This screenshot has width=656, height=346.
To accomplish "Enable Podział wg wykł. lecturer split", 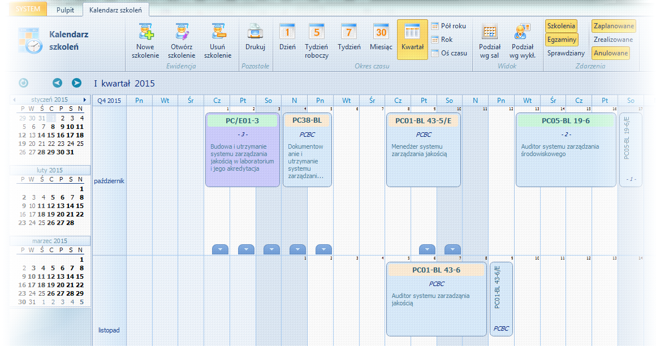I will pos(522,40).
